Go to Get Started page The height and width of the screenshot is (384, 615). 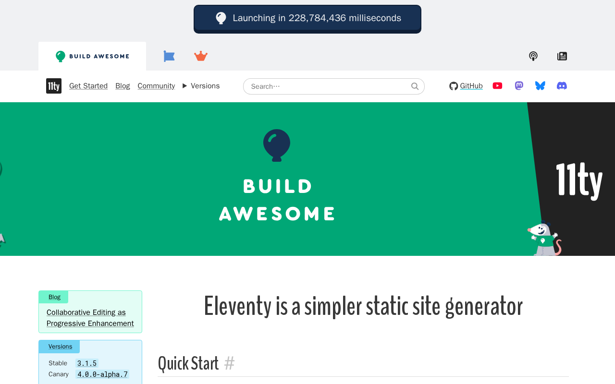tap(88, 86)
